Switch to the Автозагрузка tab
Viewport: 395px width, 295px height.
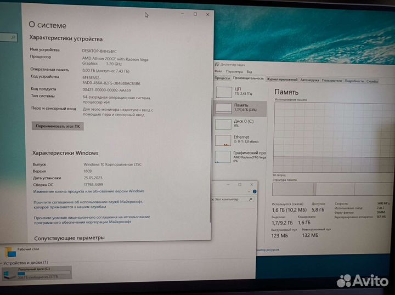309,80
